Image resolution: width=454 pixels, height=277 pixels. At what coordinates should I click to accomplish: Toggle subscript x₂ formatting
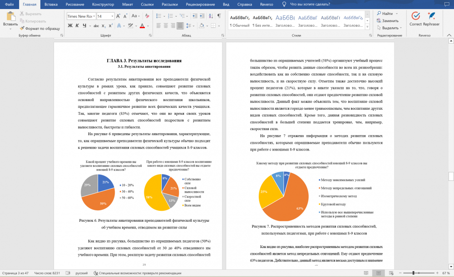104,26
